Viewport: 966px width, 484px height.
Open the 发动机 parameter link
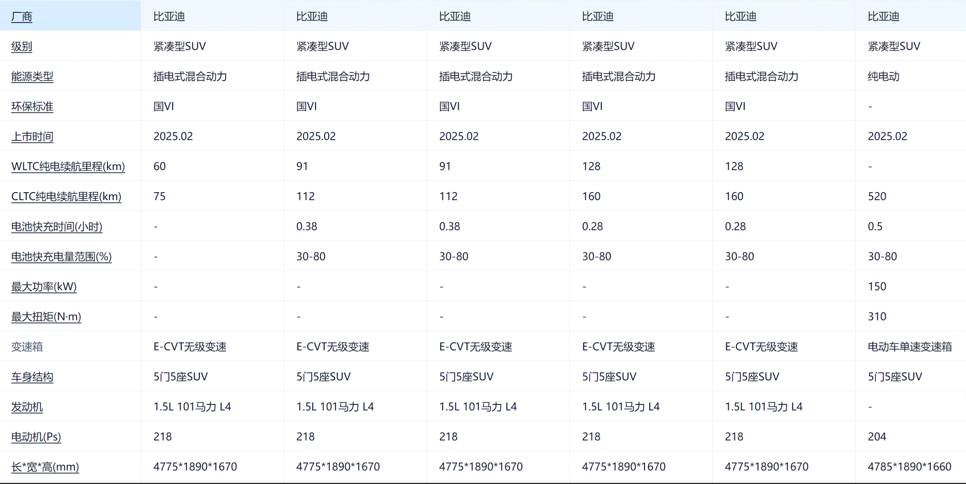[x=27, y=407]
